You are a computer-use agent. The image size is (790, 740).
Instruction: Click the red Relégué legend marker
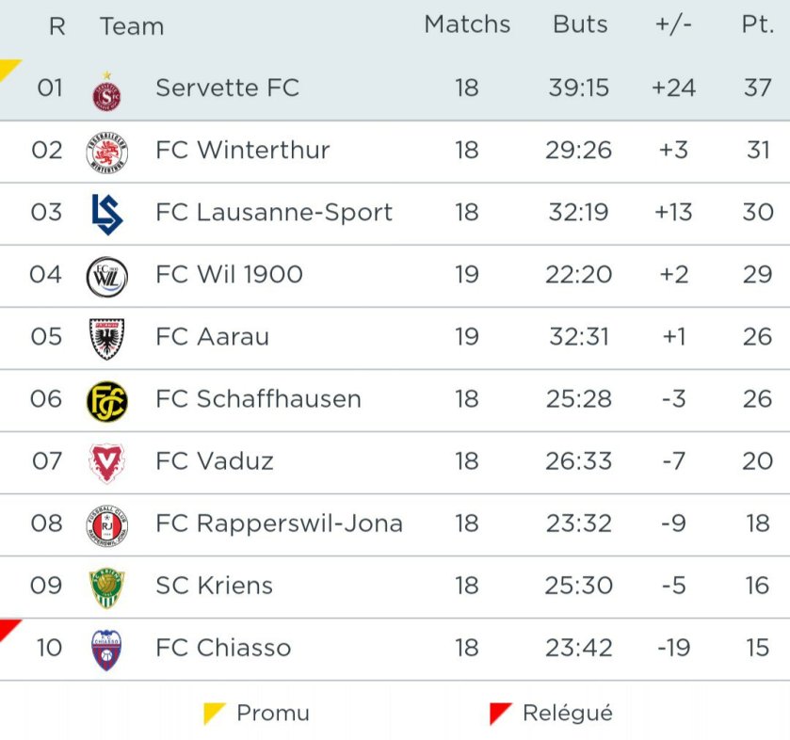pyautogui.click(x=500, y=713)
